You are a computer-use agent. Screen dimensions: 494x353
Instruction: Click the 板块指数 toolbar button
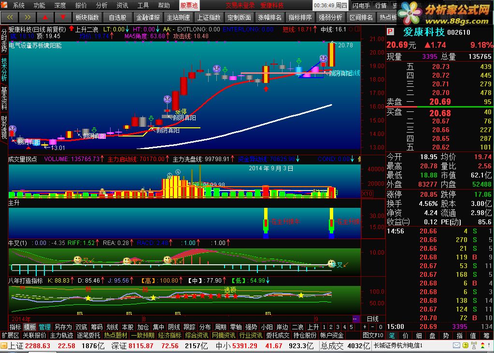pos(87,17)
